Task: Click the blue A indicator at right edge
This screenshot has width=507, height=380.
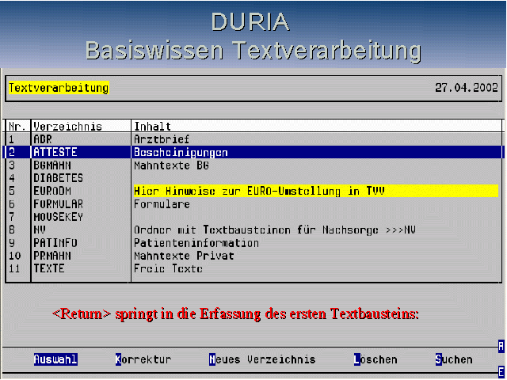Action: (501, 347)
